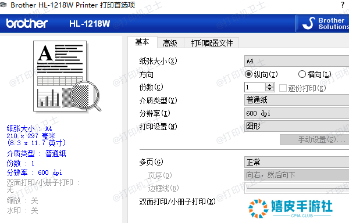
Task: Toggle the 逐份打印 checkbox
Action: (283, 88)
